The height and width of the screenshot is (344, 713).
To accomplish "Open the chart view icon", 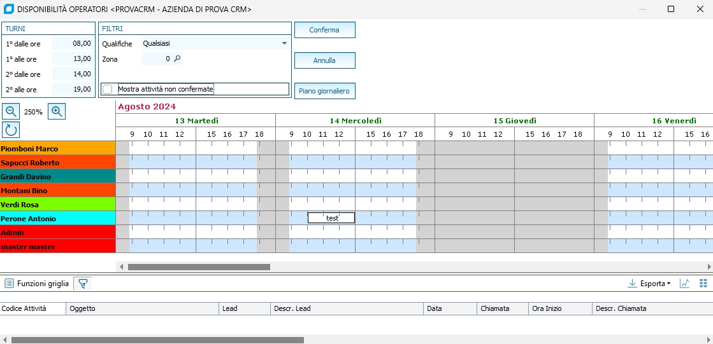I will [x=684, y=283].
